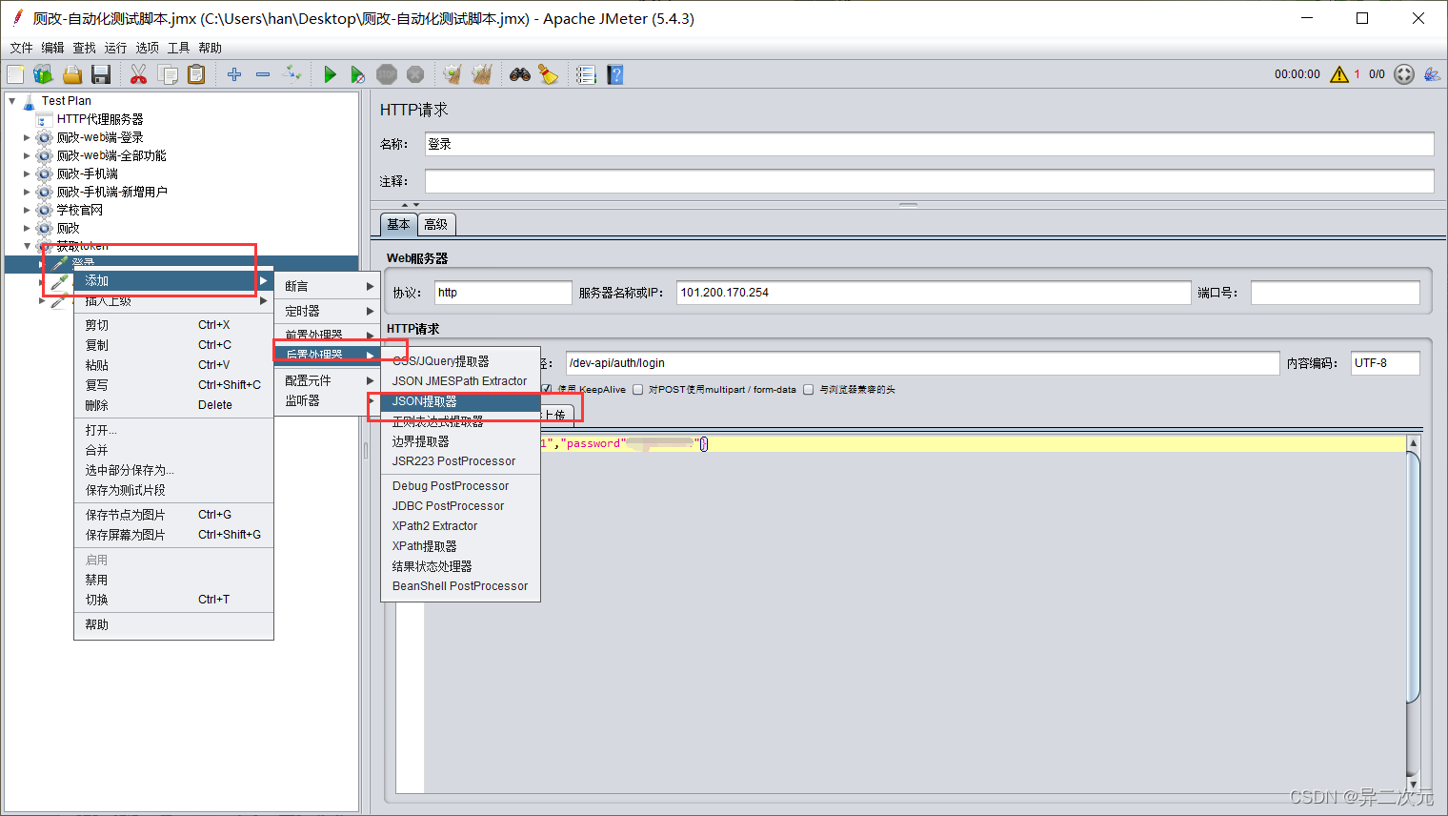1448x816 pixels.
Task: Open Help with question mark icon
Action: 615,74
